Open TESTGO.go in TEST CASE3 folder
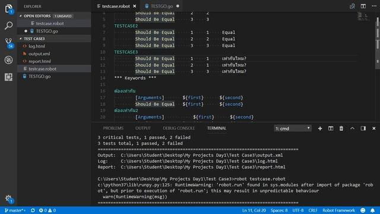Screen dimensions: 380x214 click(x=40, y=76)
